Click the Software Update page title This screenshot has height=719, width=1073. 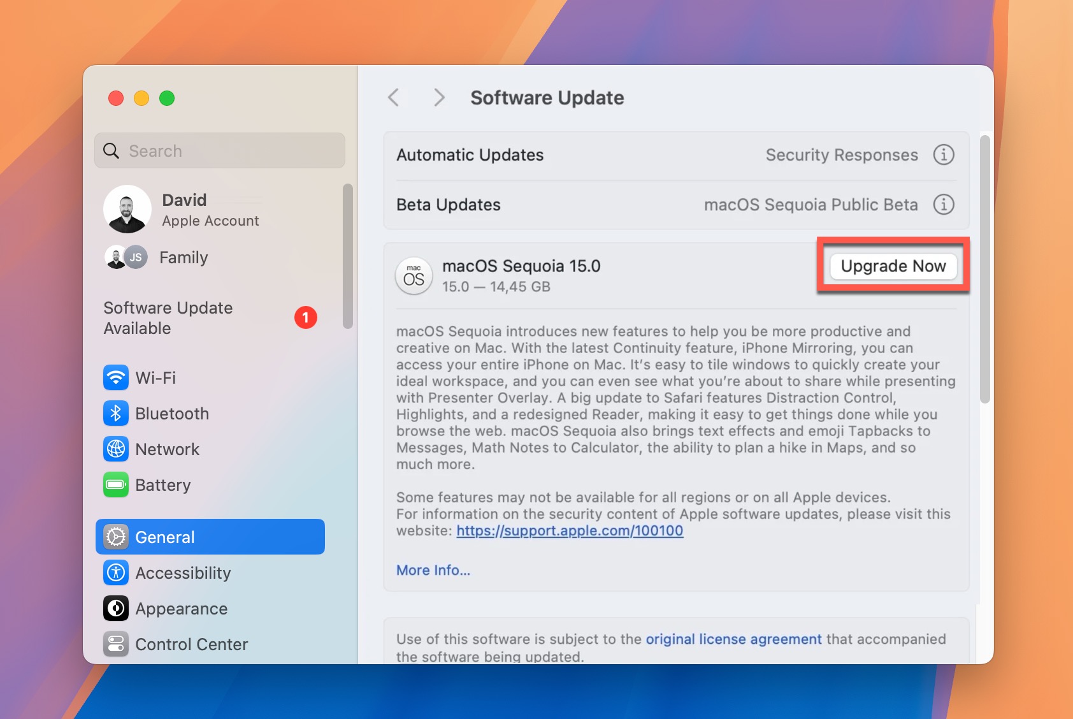coord(547,98)
